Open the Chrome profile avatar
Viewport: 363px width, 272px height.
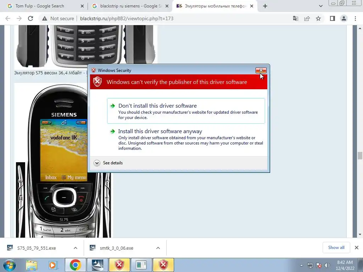[x=344, y=18]
